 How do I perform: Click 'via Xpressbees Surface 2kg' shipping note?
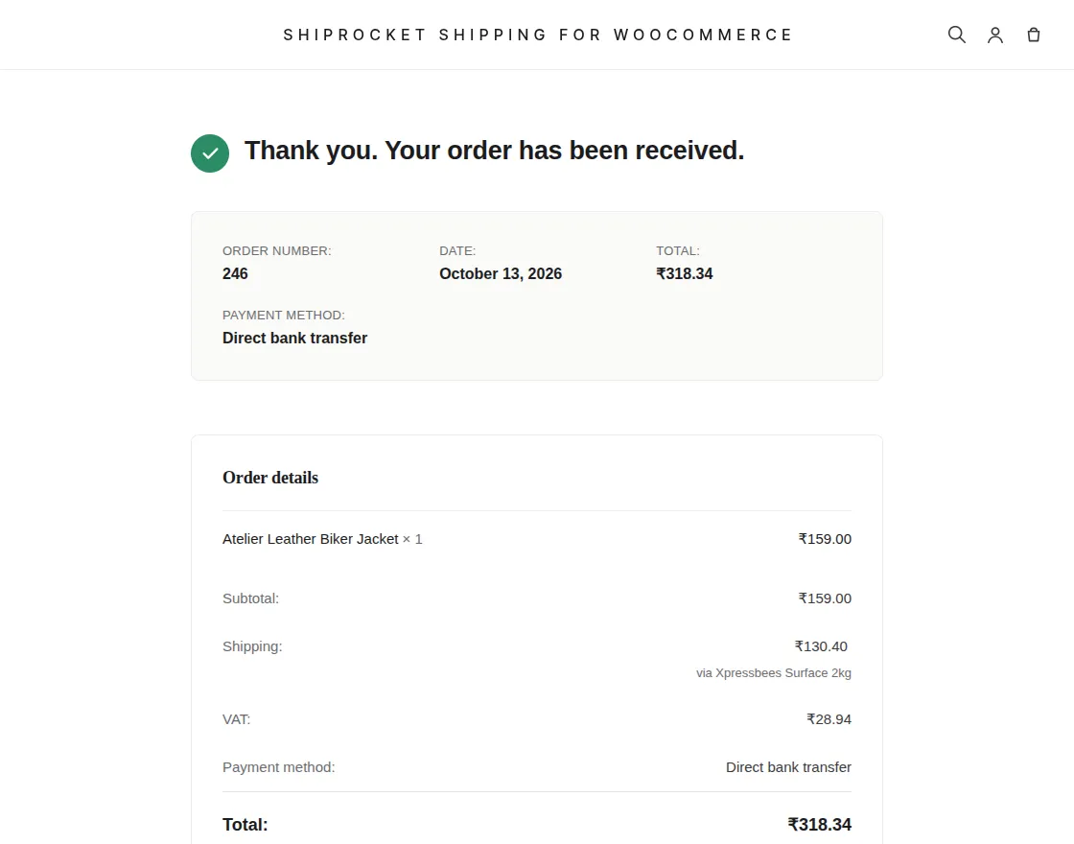click(x=773, y=672)
